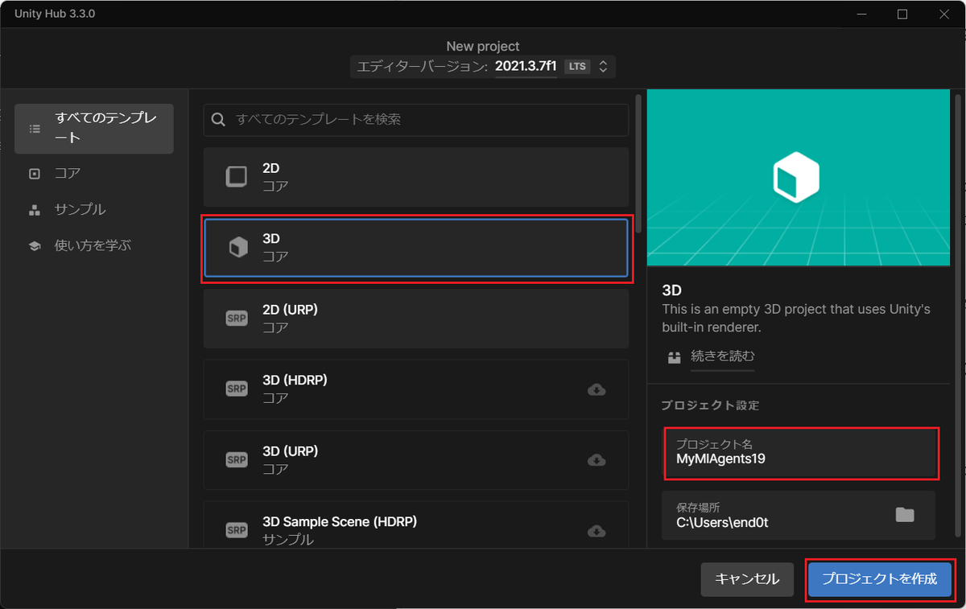Click the LTS badge next to 2021.3.7f1

point(577,67)
